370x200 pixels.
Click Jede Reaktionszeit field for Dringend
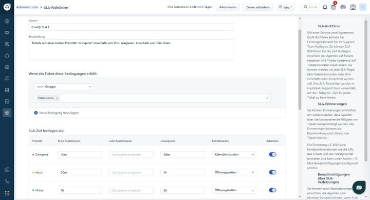[x=131, y=155]
